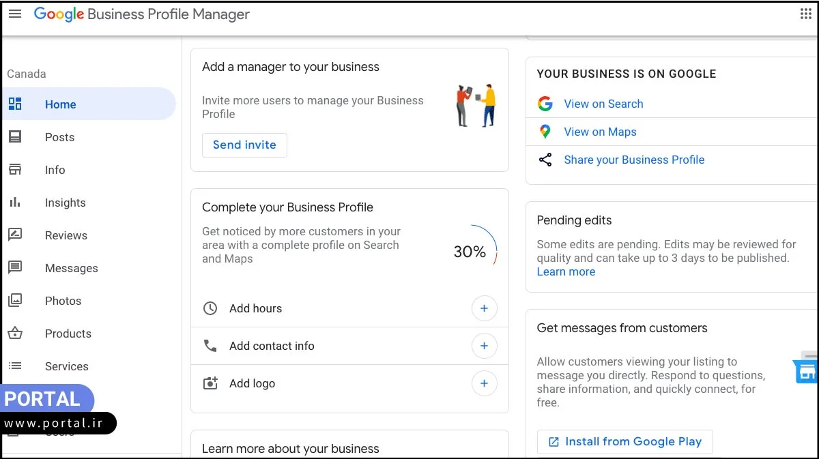Click the 30% profile completion circle
Viewport: 819px width, 459px height.
(x=469, y=252)
